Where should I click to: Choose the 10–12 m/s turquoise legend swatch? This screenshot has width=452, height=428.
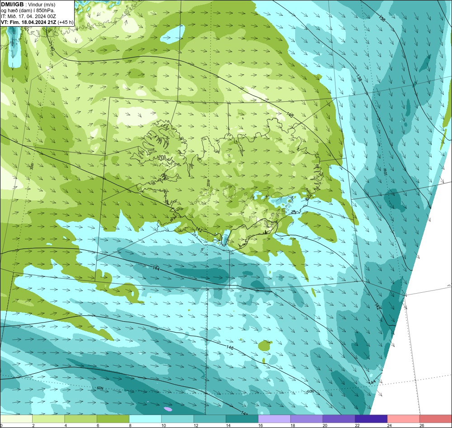tap(178, 419)
